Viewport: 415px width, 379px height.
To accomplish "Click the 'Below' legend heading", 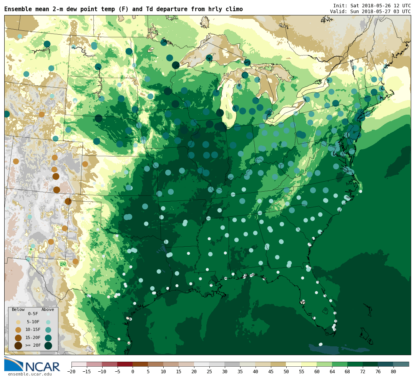I will tap(18, 310).
